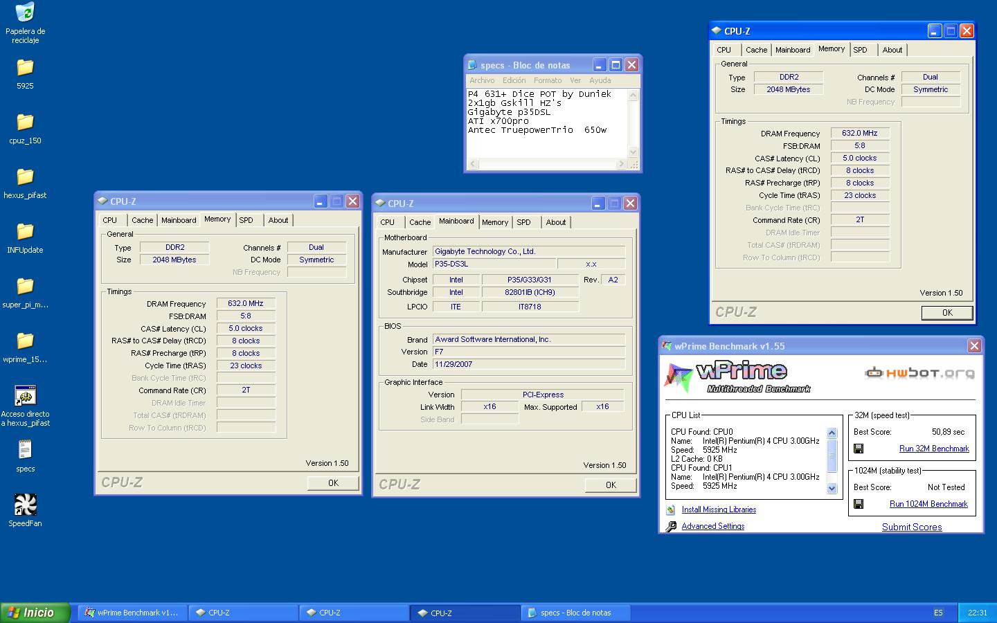Click the 22:31 clock in taskbar
This screenshot has height=623, width=997.
978,613
